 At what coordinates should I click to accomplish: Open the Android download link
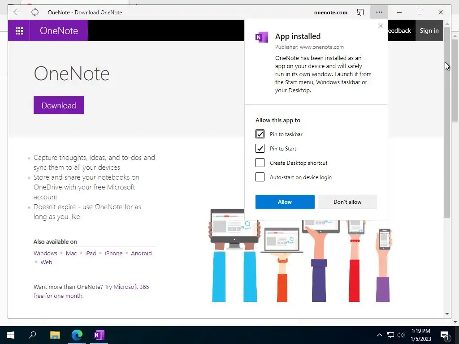click(x=141, y=254)
